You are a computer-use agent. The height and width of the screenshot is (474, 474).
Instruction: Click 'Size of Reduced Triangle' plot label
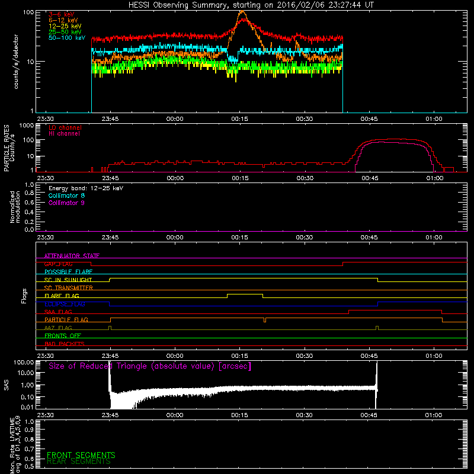(150, 366)
